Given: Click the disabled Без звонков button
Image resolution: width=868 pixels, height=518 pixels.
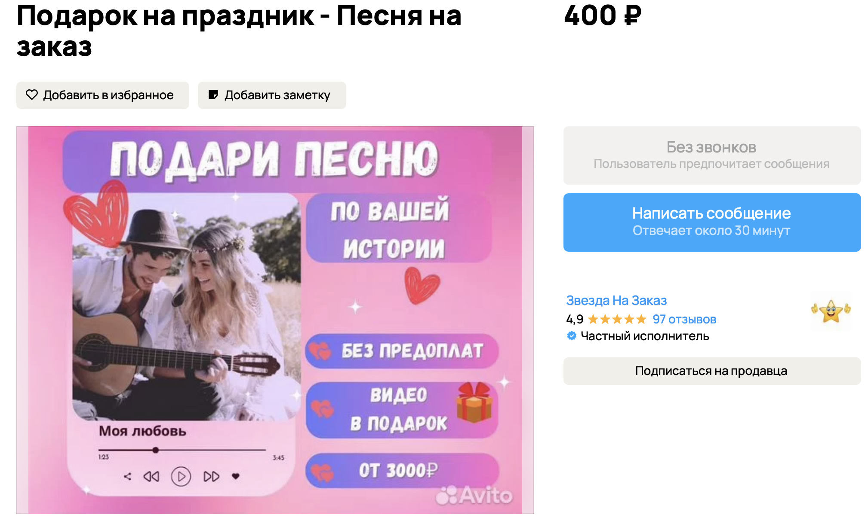Looking at the screenshot, I should point(712,155).
